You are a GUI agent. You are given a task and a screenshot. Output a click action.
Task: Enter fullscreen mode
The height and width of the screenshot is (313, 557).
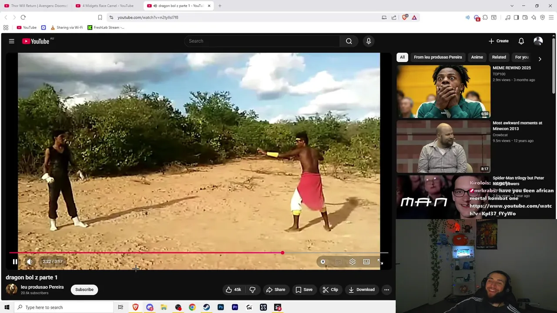click(x=380, y=262)
